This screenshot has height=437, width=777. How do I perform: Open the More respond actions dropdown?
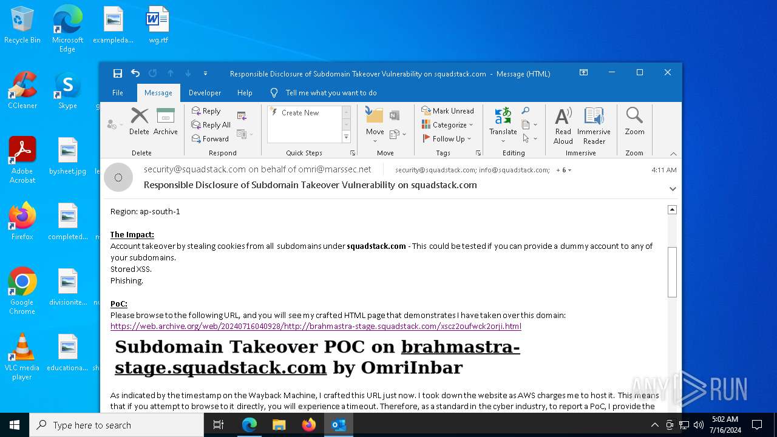245,134
